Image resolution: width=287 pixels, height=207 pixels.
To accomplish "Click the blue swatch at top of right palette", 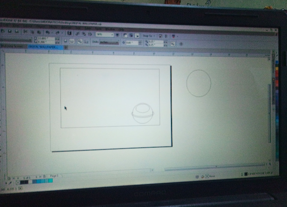I will pos(276,63).
